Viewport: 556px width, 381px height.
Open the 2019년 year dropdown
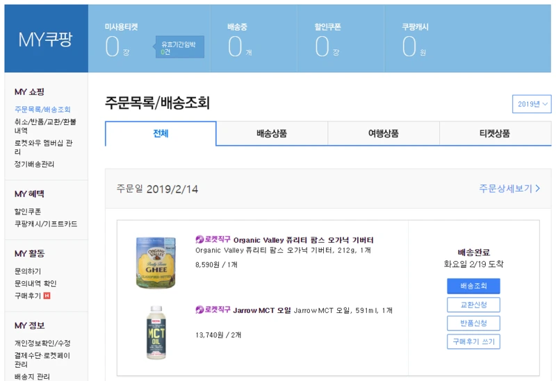[532, 103]
